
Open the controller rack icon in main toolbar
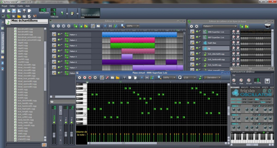(35, 16)
